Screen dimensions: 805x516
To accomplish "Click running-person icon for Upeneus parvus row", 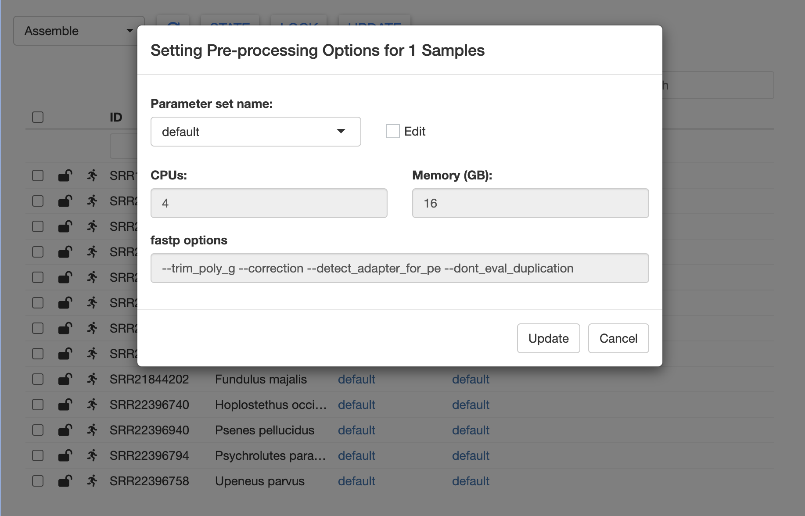I will 92,481.
